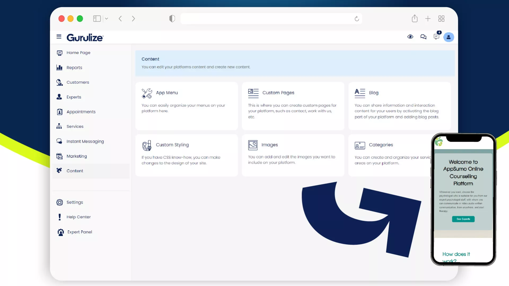The width and height of the screenshot is (509, 286).
Task: Click the browser address bar
Action: (268, 19)
